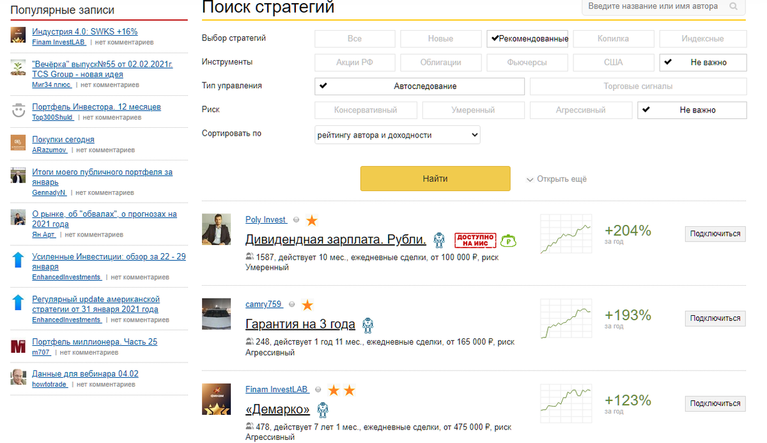Enable the «Акции РФ» instruments filter
767x443 pixels.
[x=355, y=62]
